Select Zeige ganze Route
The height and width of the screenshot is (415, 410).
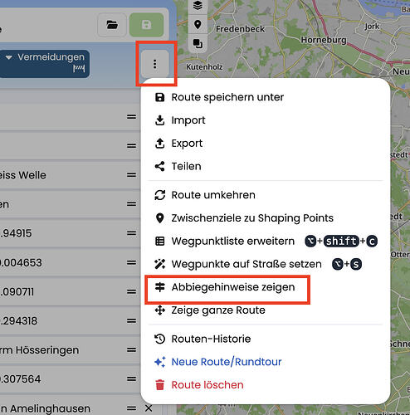[x=210, y=310]
